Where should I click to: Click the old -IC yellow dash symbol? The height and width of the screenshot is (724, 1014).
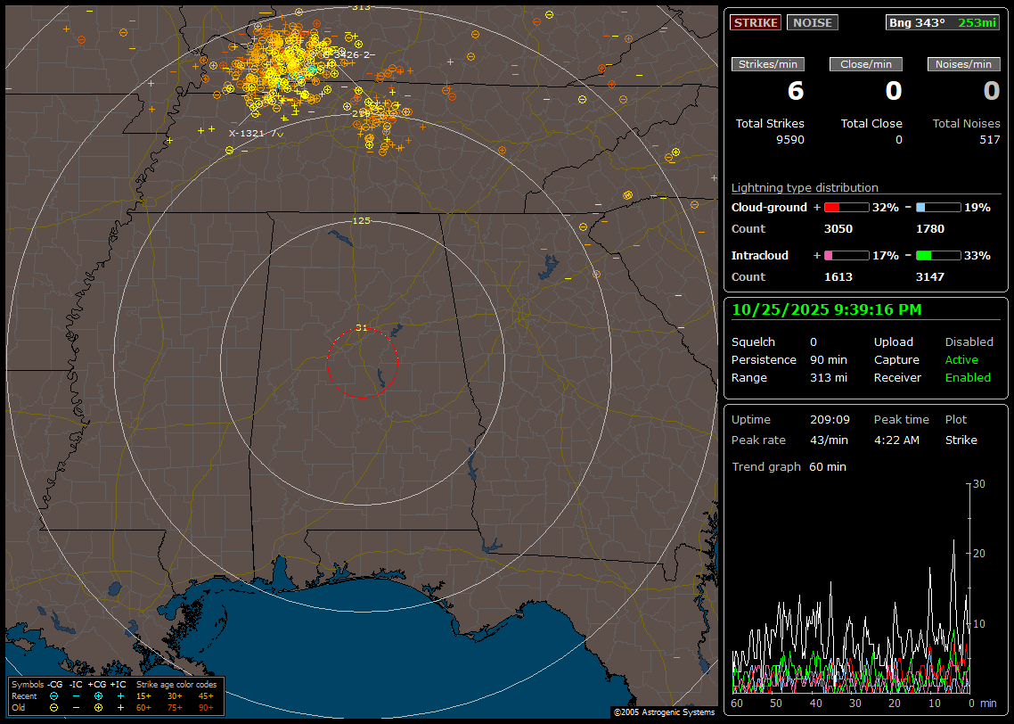76,707
